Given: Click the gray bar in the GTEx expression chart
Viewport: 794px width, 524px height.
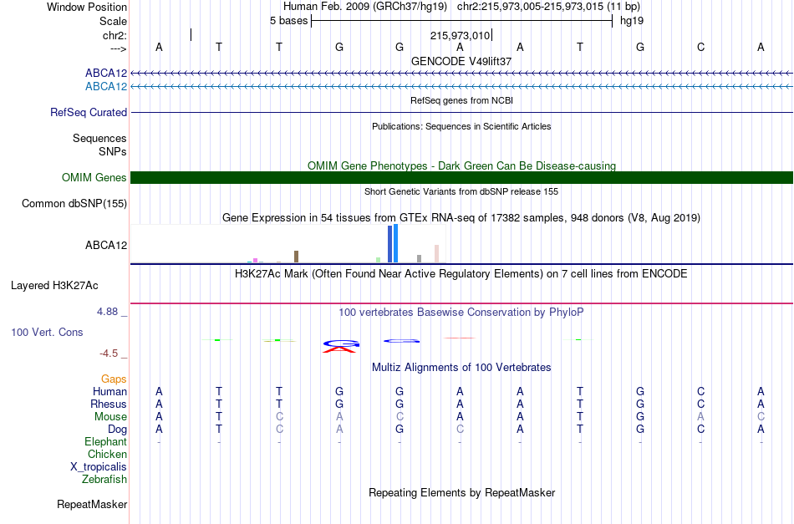Looking at the screenshot, I should (x=420, y=259).
